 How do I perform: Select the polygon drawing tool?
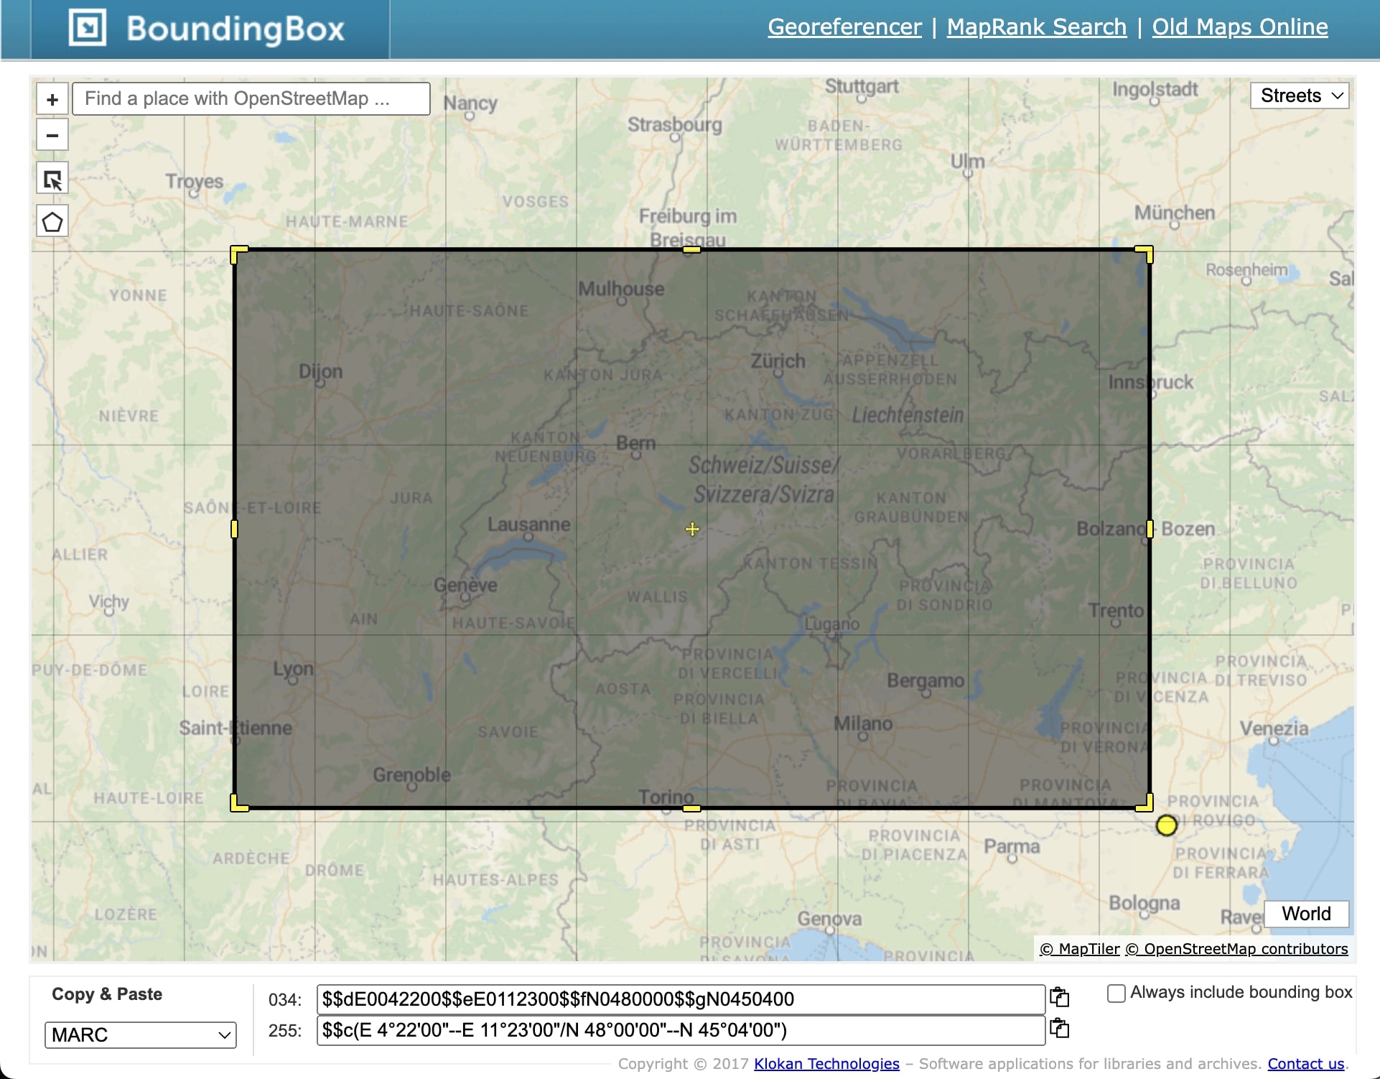tap(52, 222)
